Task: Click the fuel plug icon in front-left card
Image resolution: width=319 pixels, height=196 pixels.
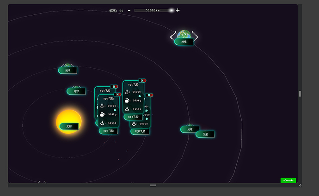Action: pos(102,106)
